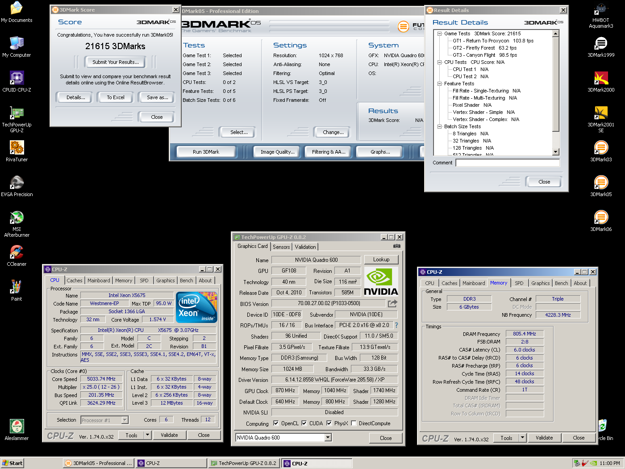
Task: Open CCleaner desktop icon
Action: (x=17, y=256)
